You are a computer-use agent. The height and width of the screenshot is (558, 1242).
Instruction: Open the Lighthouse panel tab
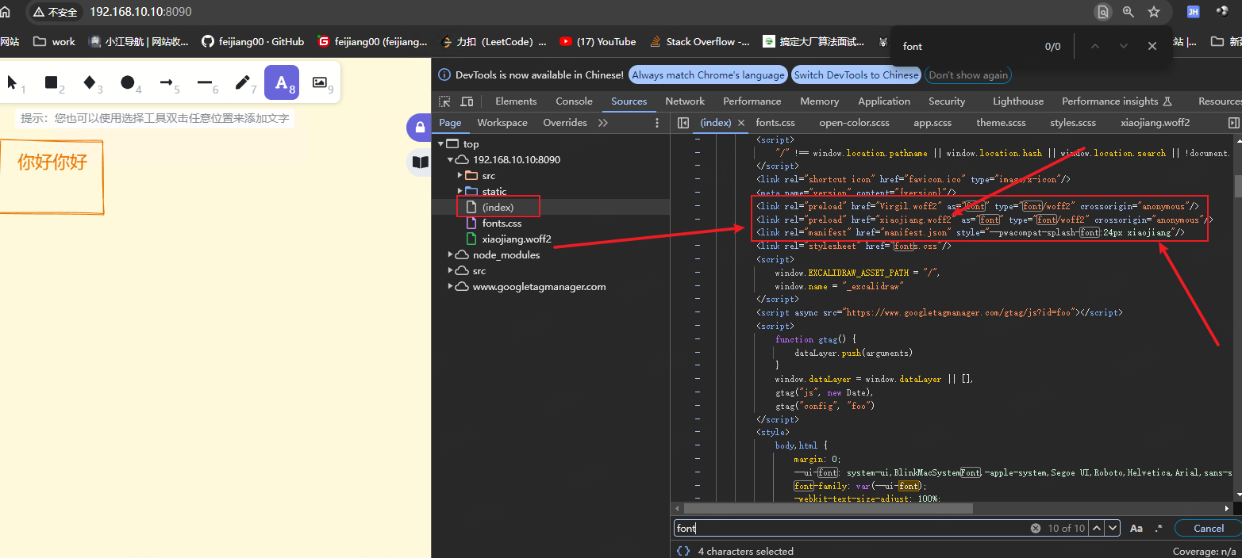pos(1018,101)
